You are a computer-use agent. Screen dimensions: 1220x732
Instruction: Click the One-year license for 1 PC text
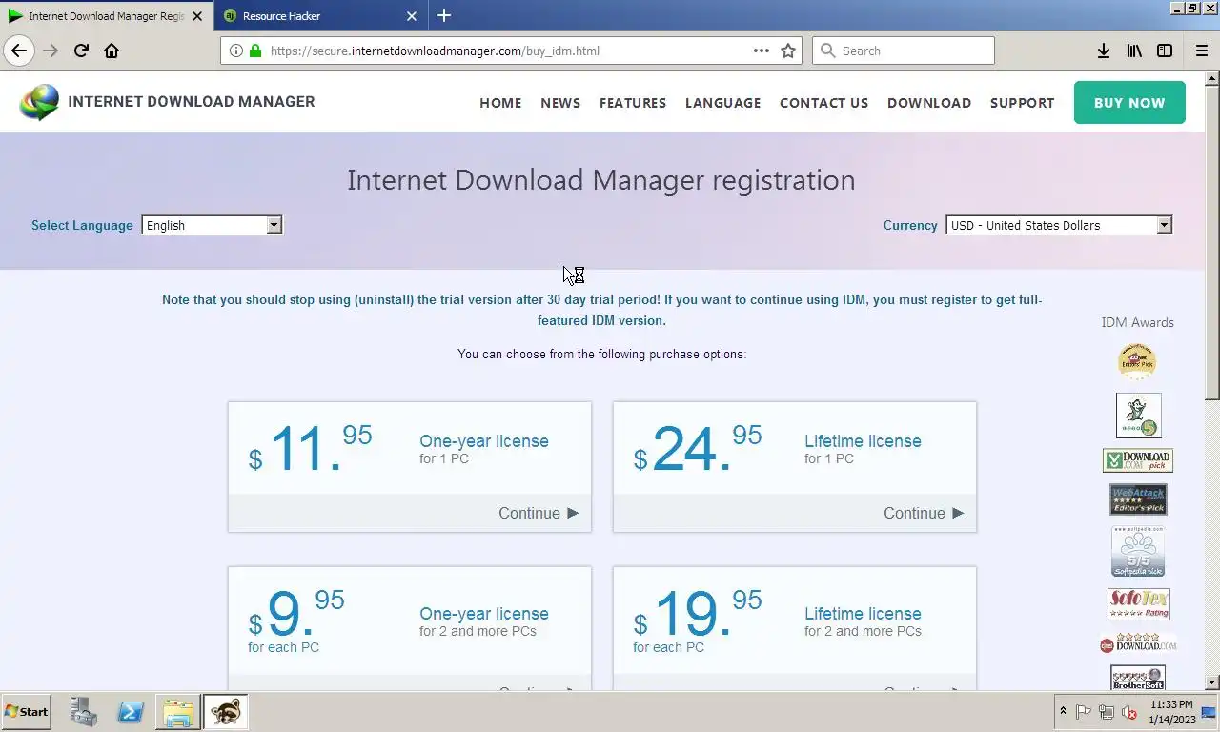tap(484, 449)
